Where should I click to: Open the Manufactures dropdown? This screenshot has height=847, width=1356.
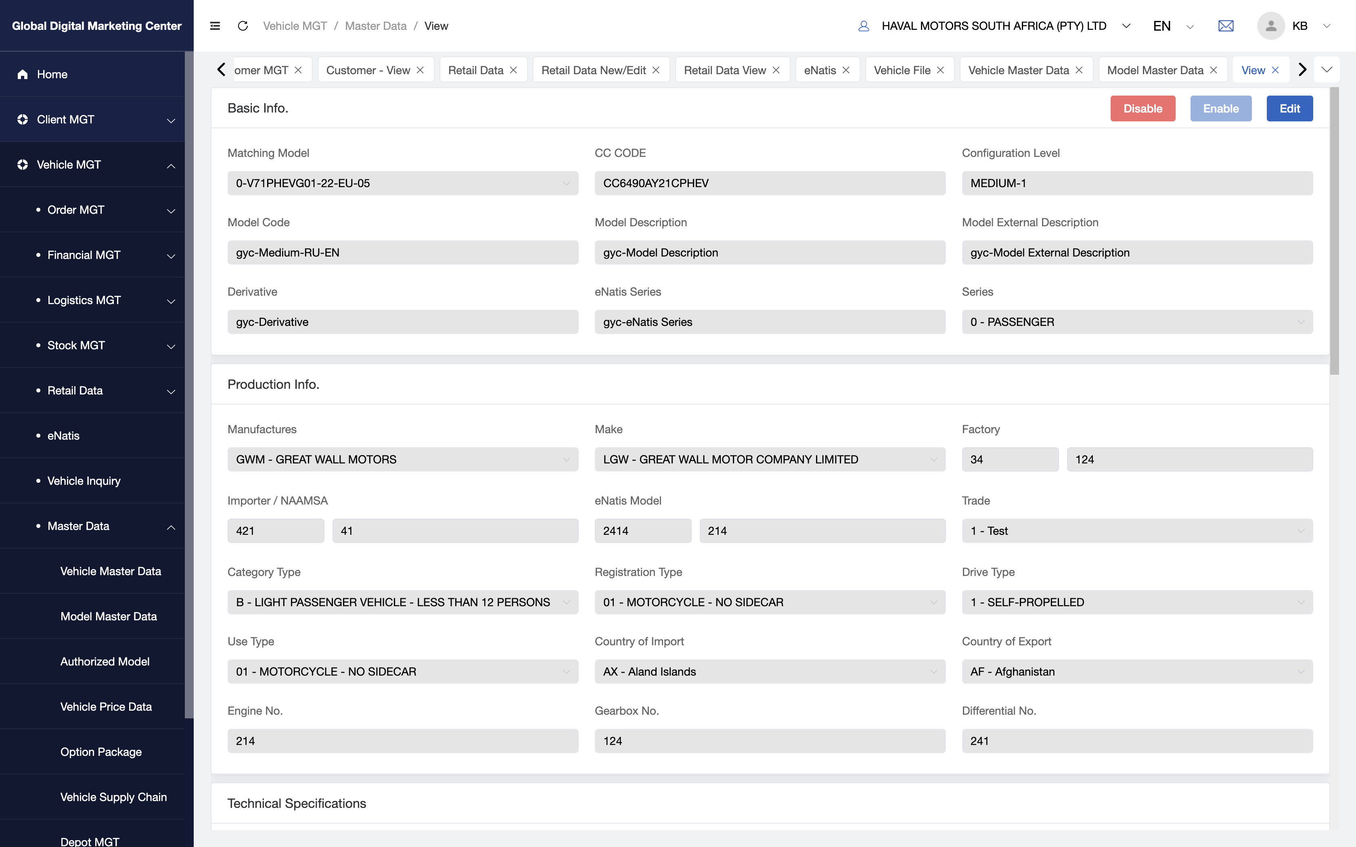(402, 459)
